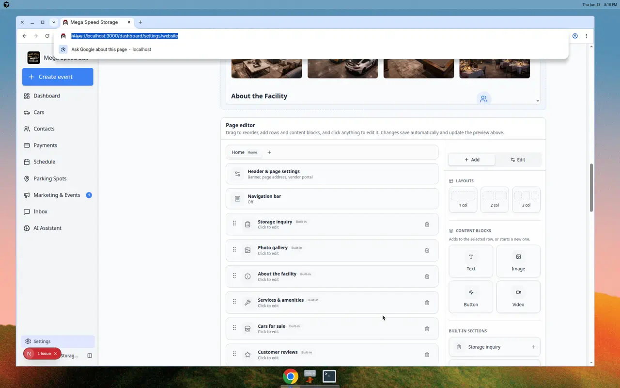Screen dimensions: 620x388
Task: Add an Image content block
Action: [x=518, y=261]
